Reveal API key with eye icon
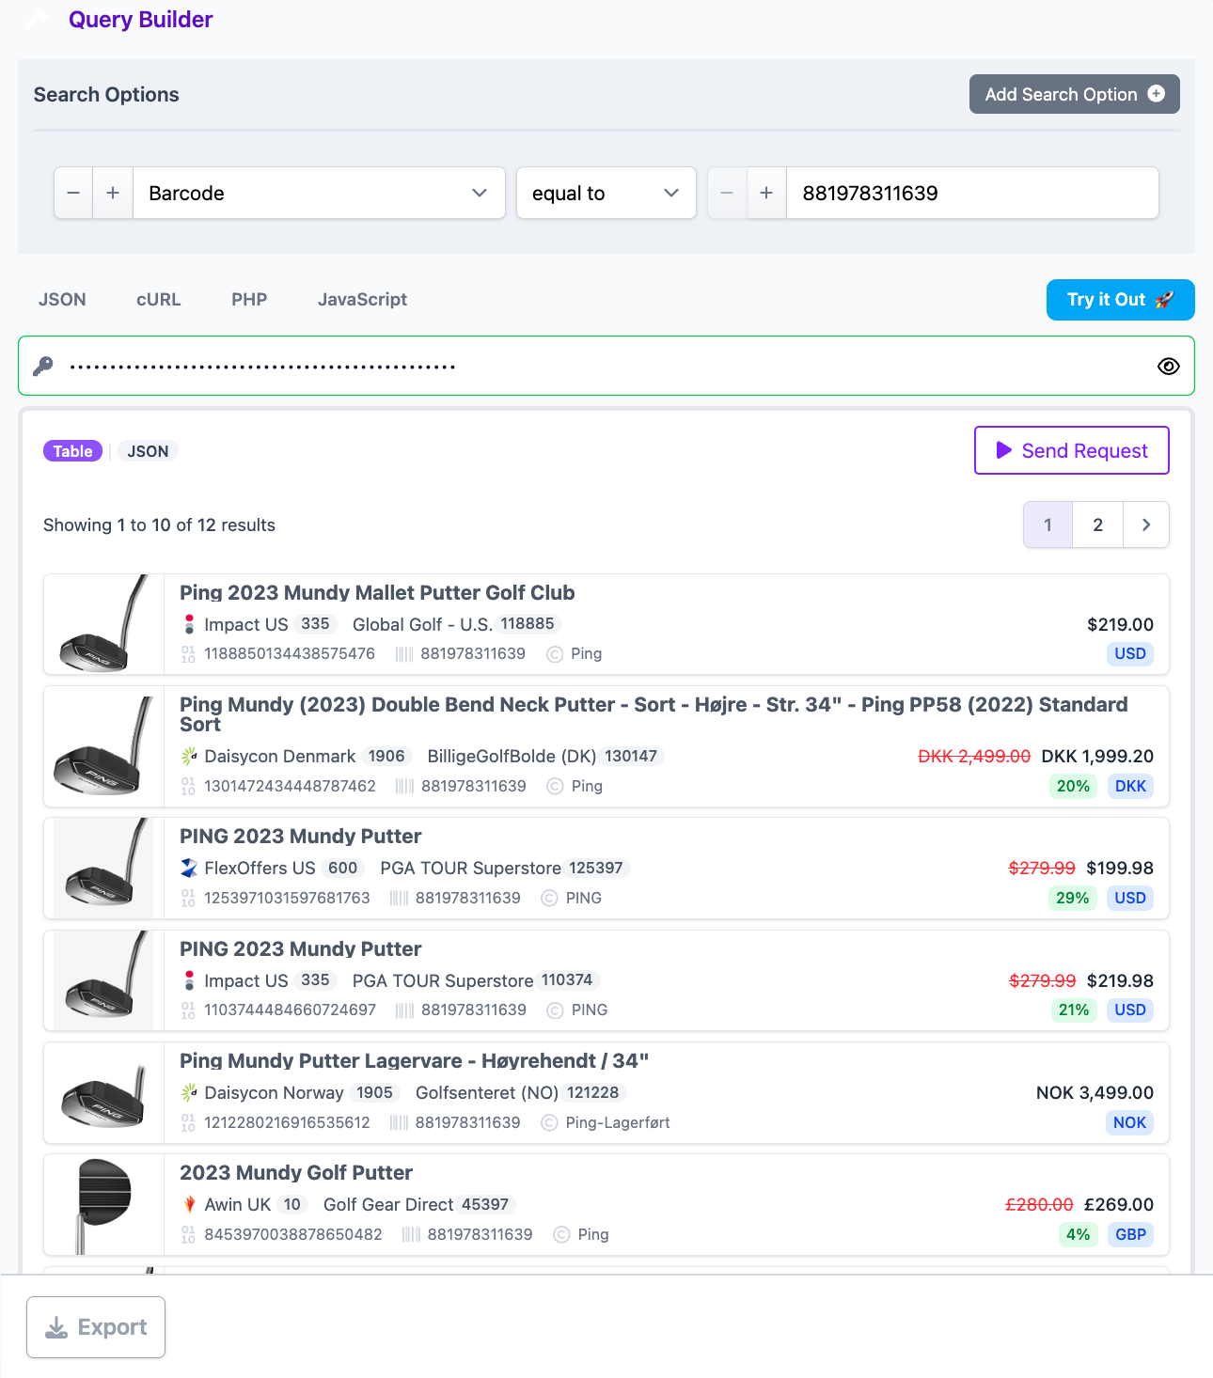 (x=1168, y=366)
